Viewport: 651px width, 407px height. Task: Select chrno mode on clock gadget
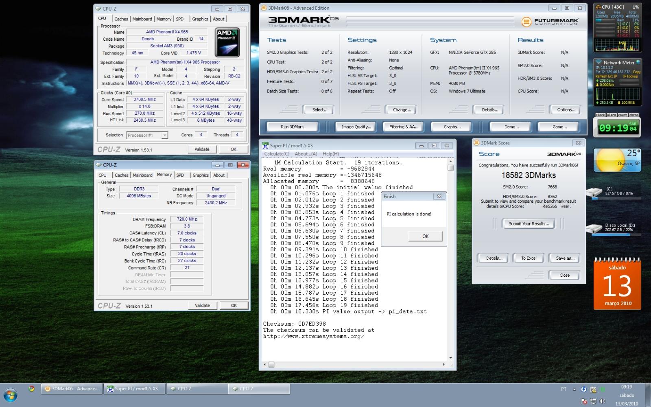pyautogui.click(x=634, y=115)
